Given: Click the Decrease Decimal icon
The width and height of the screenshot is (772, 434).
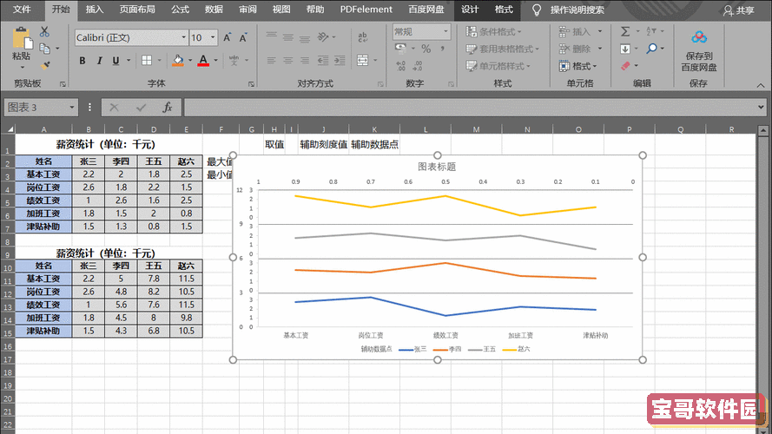Looking at the screenshot, I should click(418, 65).
